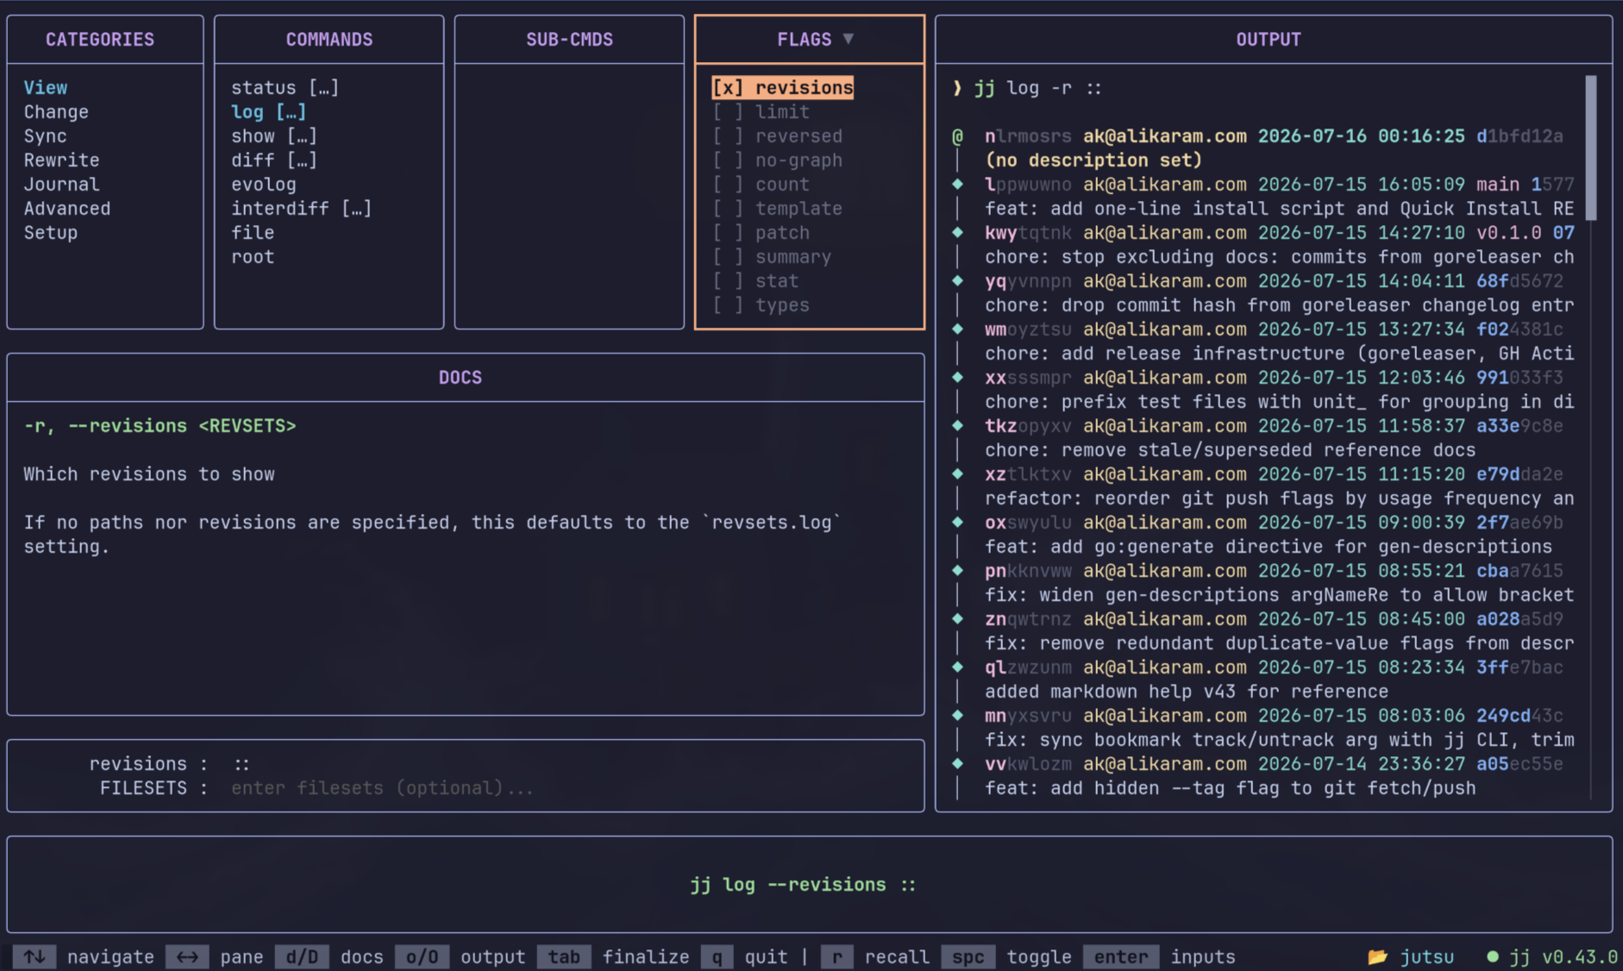Click the diamond node for commit znqwtrnz
The image size is (1623, 971).
[957, 618]
